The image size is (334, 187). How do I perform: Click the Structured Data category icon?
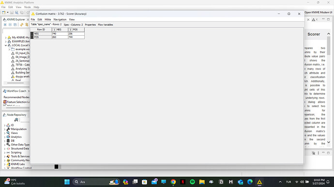pyautogui.click(x=8, y=148)
